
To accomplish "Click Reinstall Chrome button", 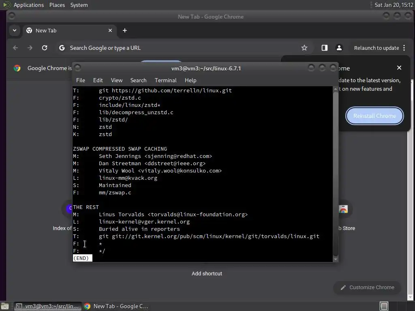I will tap(374, 116).
